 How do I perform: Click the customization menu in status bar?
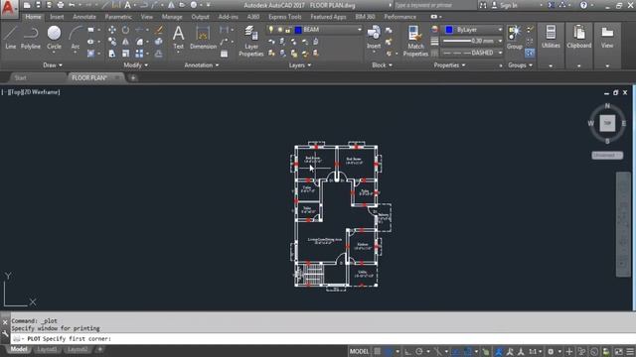[x=630, y=351]
